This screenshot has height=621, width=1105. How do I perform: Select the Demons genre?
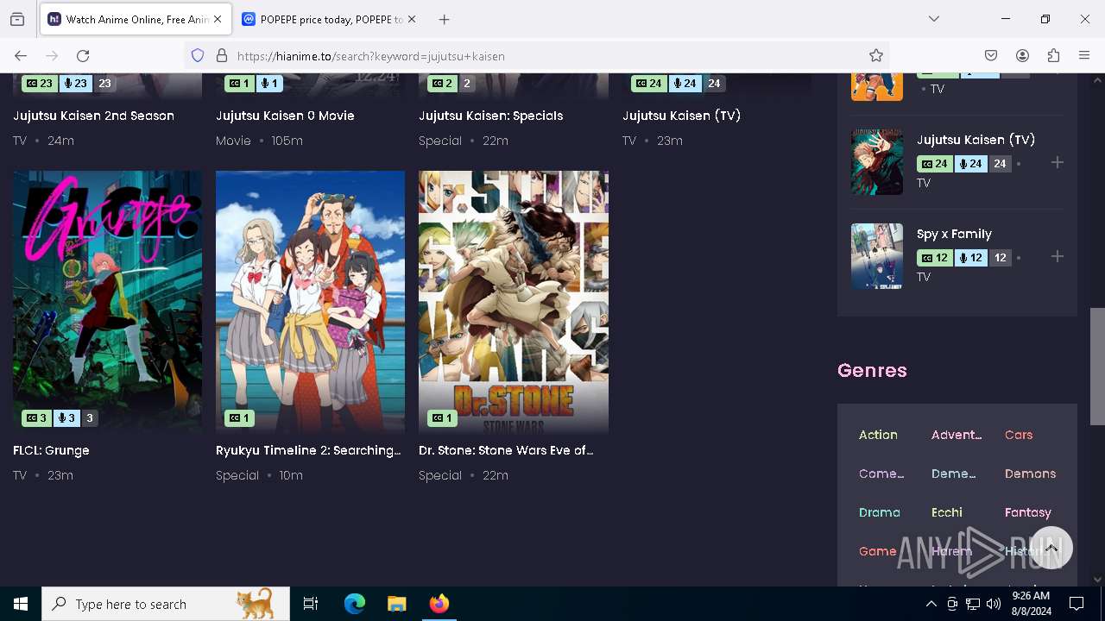click(x=1030, y=474)
